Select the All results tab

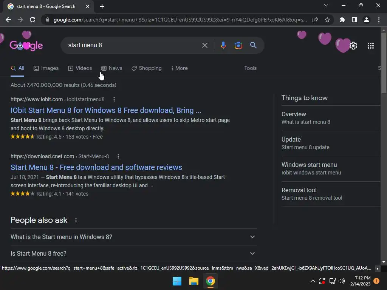(17, 68)
